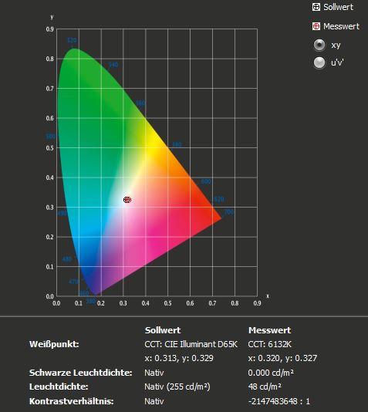368x412 pixels.
Task: Click the 520 wavelength label
Action: click(x=72, y=40)
